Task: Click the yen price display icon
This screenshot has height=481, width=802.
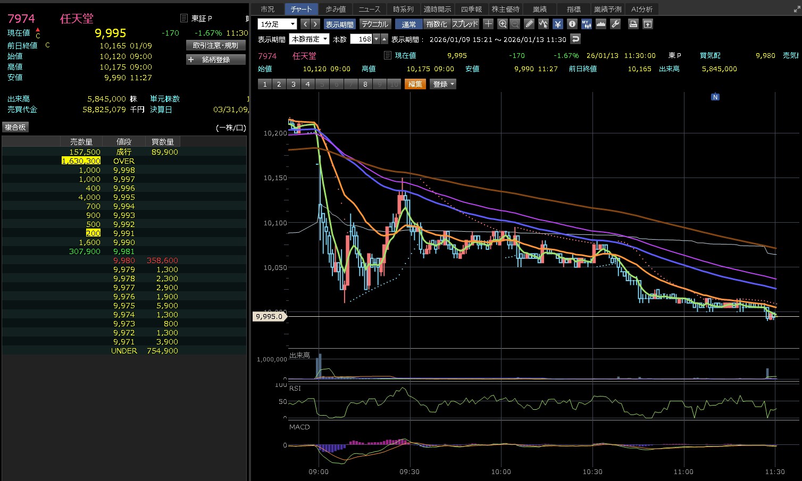Action: pos(557,24)
